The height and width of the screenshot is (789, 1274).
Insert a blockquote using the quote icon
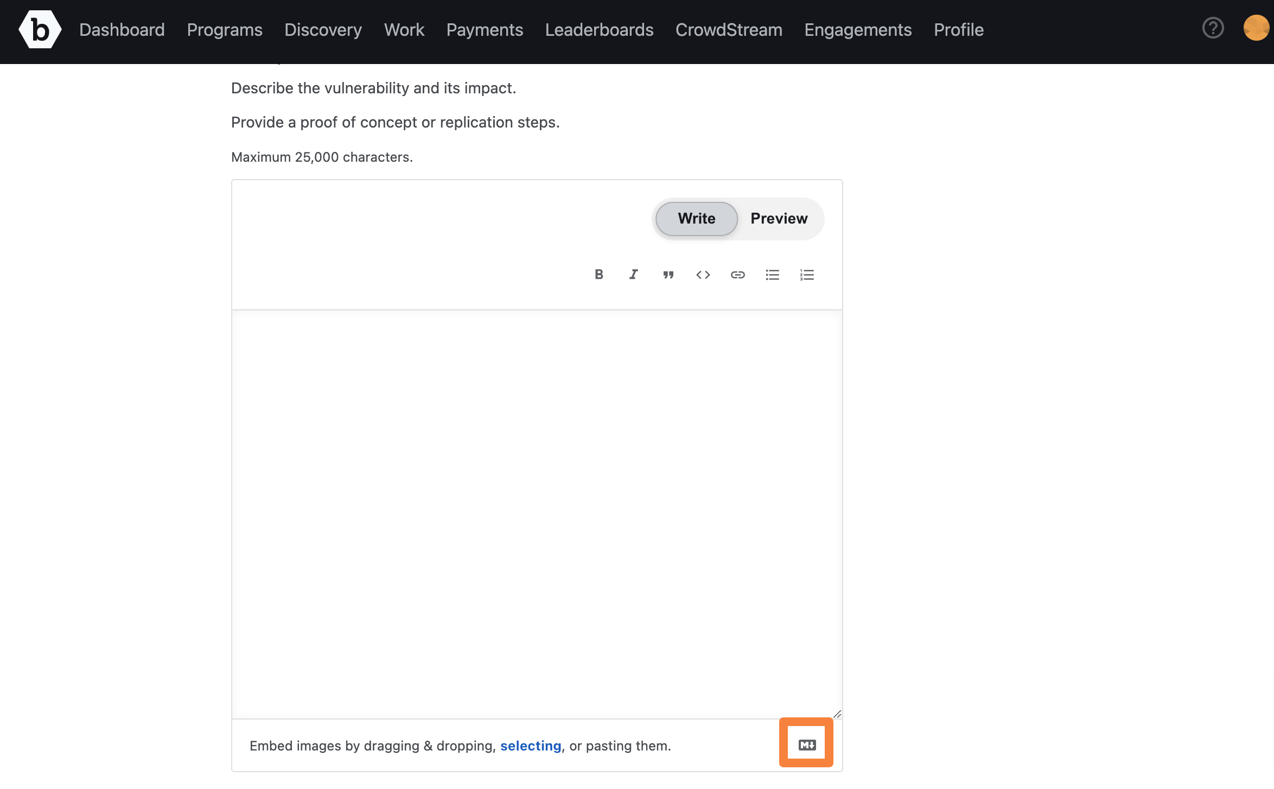668,275
